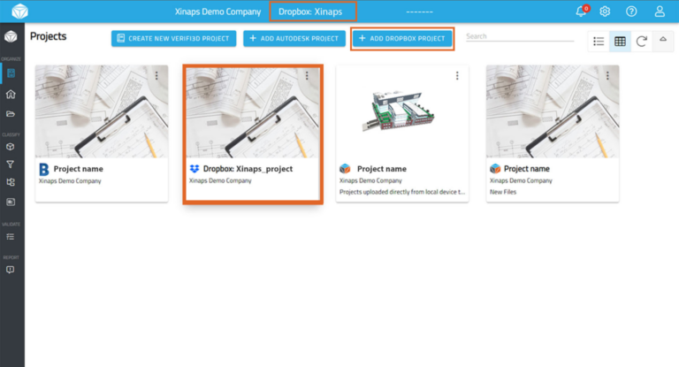This screenshot has height=367, width=679.
Task: Open options menu of Dropbox: Xinaps_project card
Action: pos(307,76)
